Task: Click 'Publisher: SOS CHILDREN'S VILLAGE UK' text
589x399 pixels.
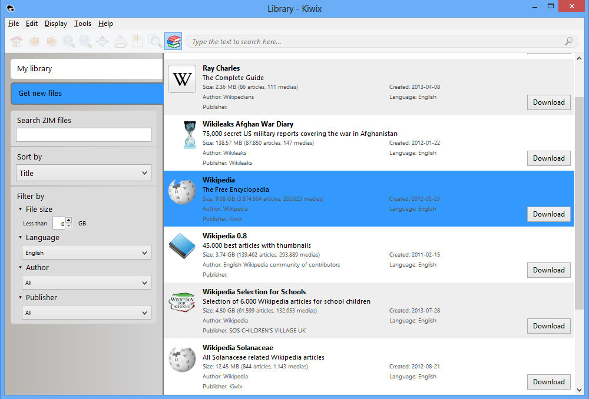Action: pos(254,331)
